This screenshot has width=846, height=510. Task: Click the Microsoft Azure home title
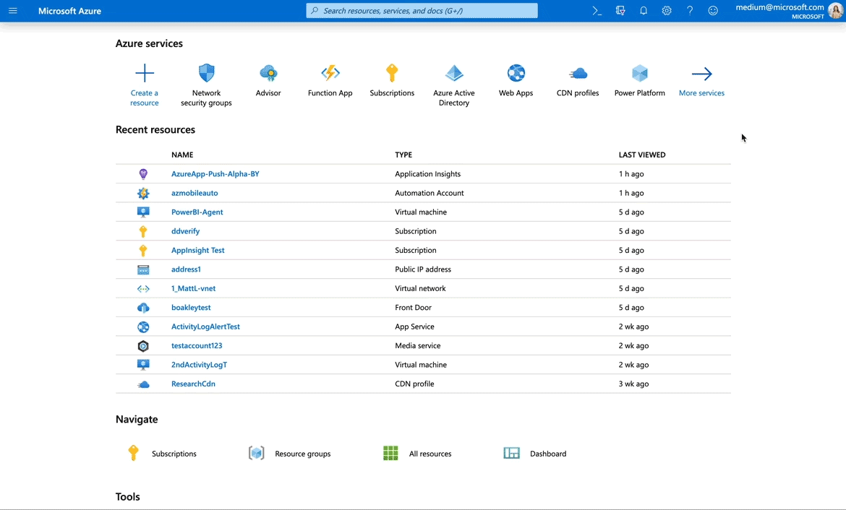pos(69,11)
